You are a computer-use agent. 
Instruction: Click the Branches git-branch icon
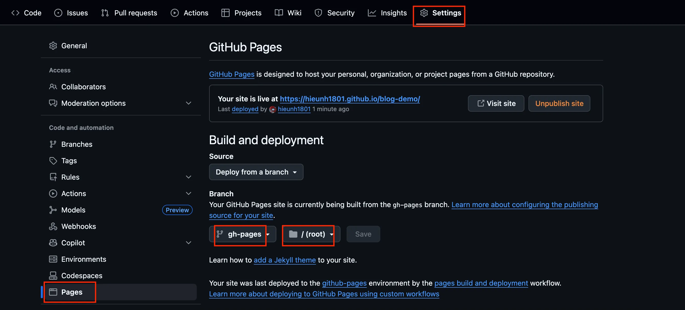[53, 144]
